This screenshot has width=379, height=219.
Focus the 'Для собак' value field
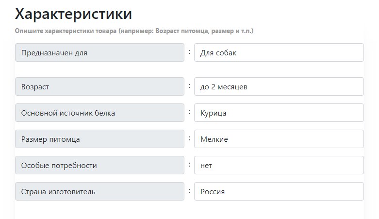279,52
